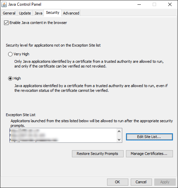Viewport: 178px width, 188px height.
Task: Click the Java coffee cup title icon
Action: 4,4
